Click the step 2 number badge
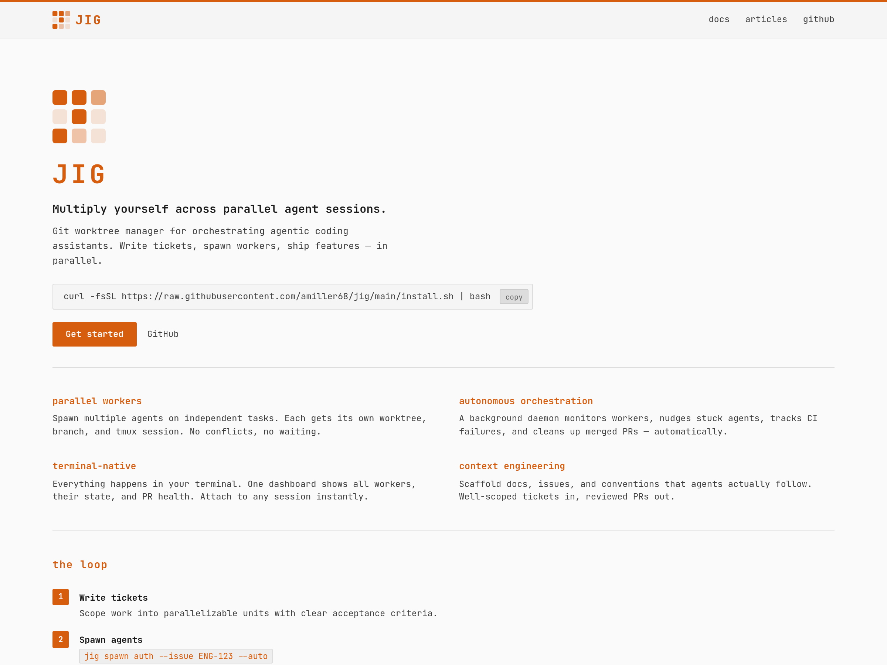This screenshot has height=665, width=887. pos(61,640)
